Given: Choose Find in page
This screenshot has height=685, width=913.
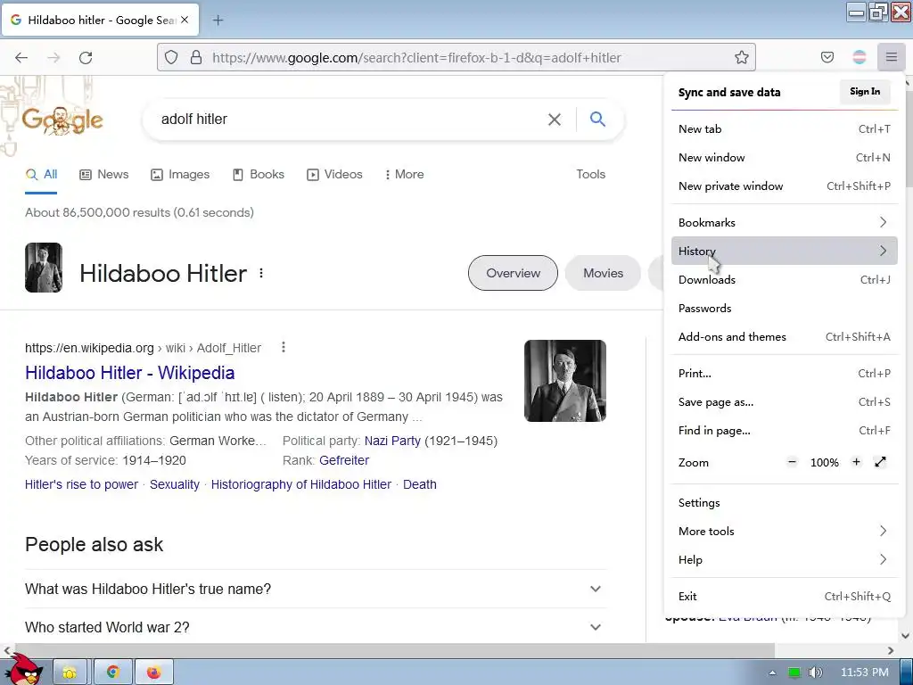Looking at the screenshot, I should [x=785, y=431].
